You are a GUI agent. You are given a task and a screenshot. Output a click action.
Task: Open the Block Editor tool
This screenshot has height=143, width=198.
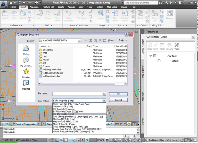[x=57, y=16]
